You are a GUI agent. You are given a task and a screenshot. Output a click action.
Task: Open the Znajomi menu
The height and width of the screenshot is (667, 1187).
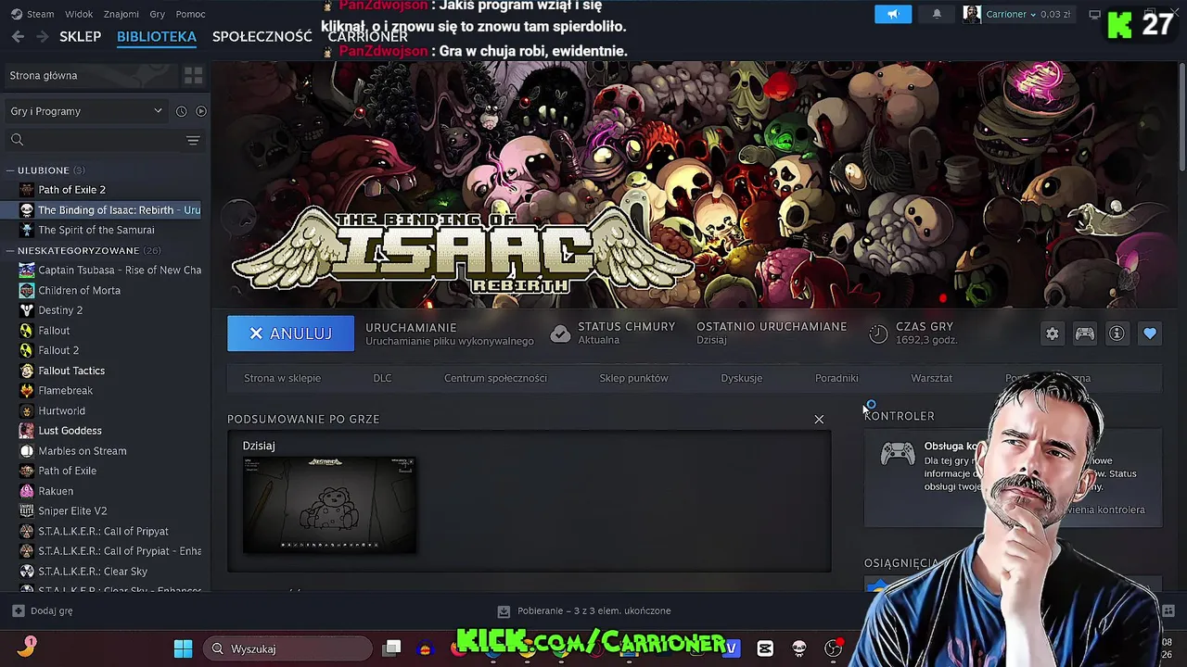pyautogui.click(x=121, y=14)
